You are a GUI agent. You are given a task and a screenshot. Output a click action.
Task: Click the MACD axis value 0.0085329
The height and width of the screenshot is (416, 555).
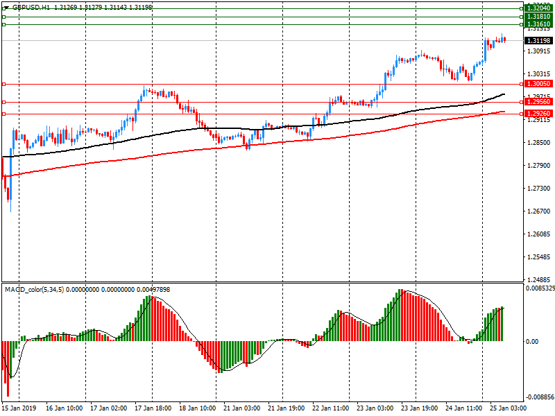point(540,288)
